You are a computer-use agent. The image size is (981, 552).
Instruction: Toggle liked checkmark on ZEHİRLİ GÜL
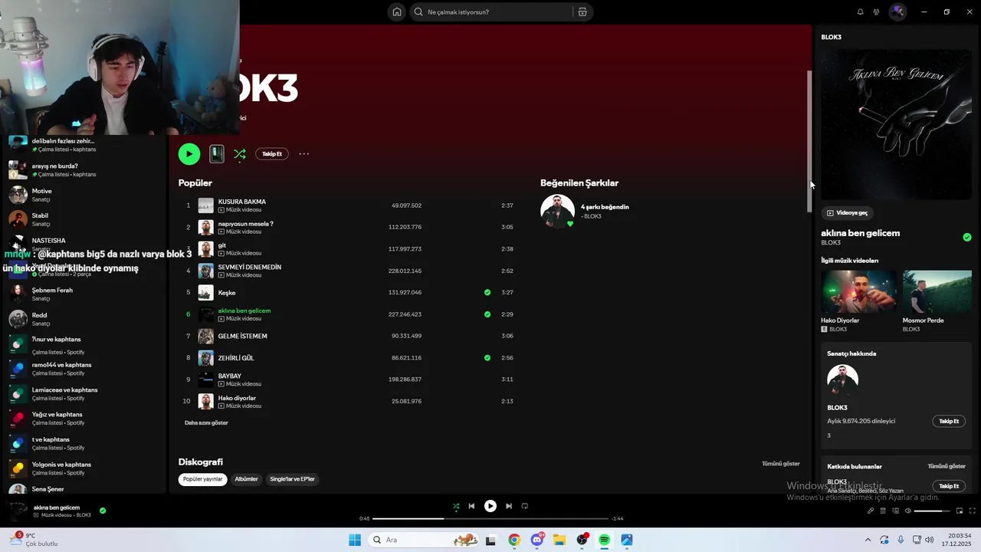[487, 358]
